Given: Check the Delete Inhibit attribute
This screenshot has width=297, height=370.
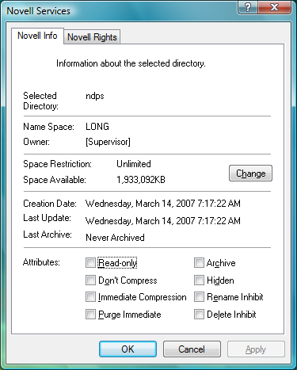Looking at the screenshot, I should point(199,315).
